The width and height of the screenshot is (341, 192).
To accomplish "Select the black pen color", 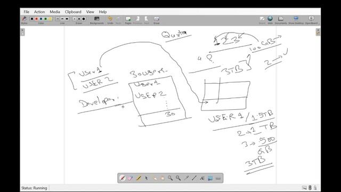I will pyautogui.click(x=32, y=19).
